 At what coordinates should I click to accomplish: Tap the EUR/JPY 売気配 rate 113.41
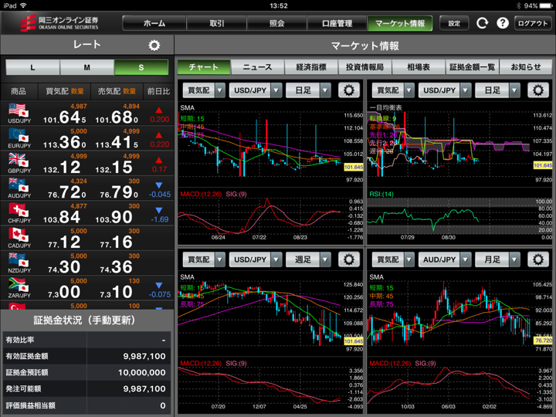(115, 141)
